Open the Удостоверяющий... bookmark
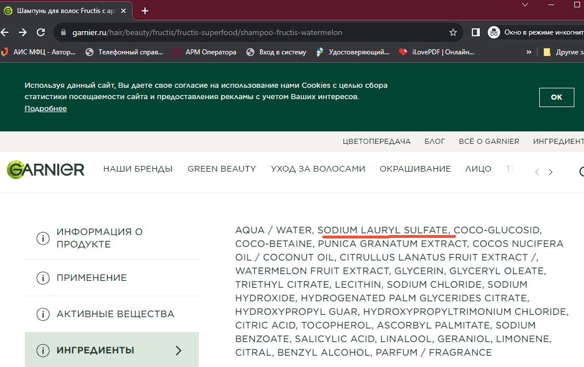 coord(353,52)
